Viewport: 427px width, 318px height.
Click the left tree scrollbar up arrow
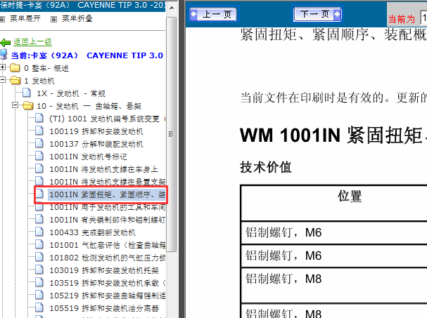[x=172, y=8]
